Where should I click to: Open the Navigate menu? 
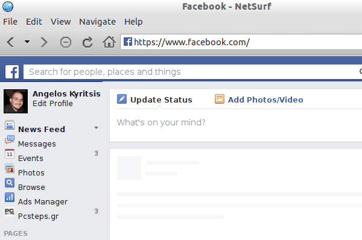[x=97, y=22]
